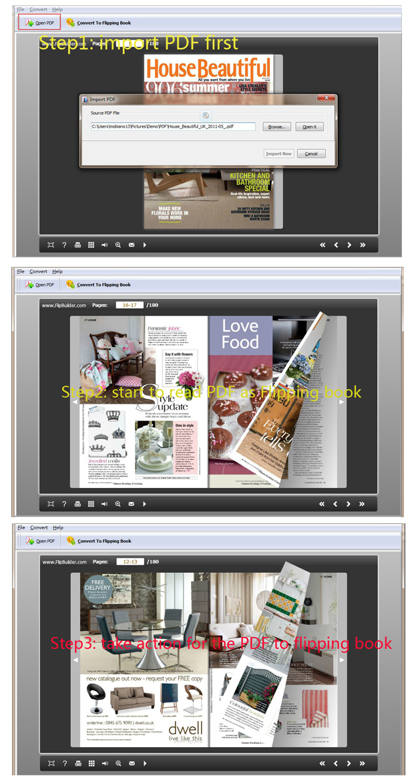This screenshot has width=414, height=782.
Task: Jump to last page in pages 16-17 viewer
Action: (x=363, y=504)
